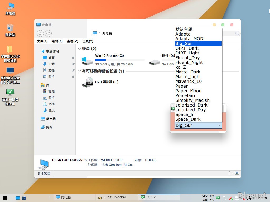270x202 pixels.
Task: Select 此电脑 in navigation pane
Action: 48,119
